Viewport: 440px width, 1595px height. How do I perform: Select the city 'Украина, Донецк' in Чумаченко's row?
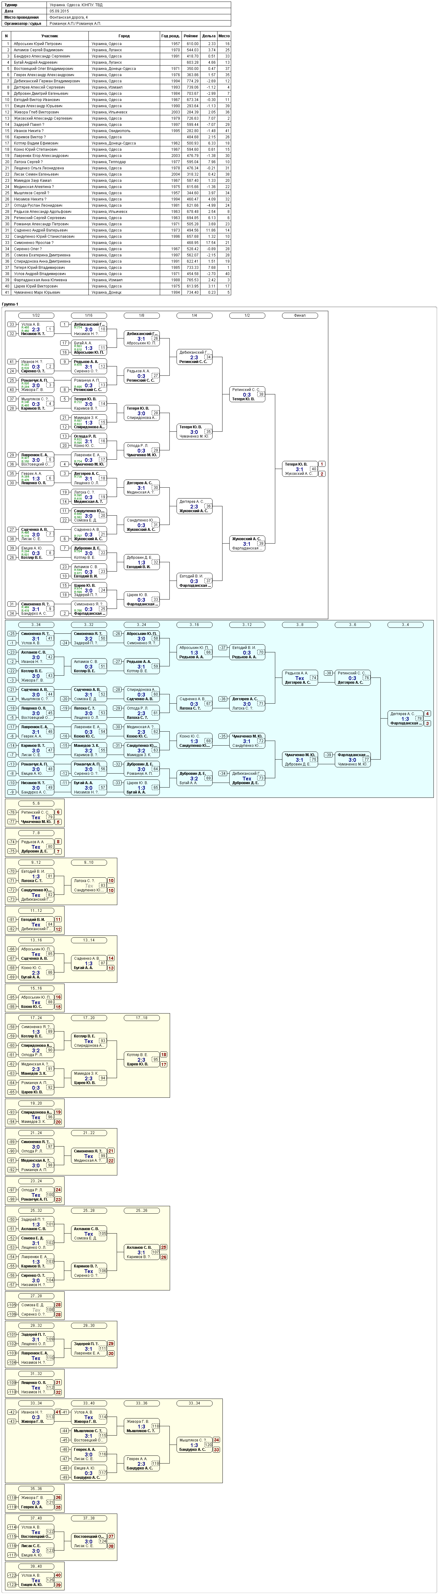click(106, 292)
